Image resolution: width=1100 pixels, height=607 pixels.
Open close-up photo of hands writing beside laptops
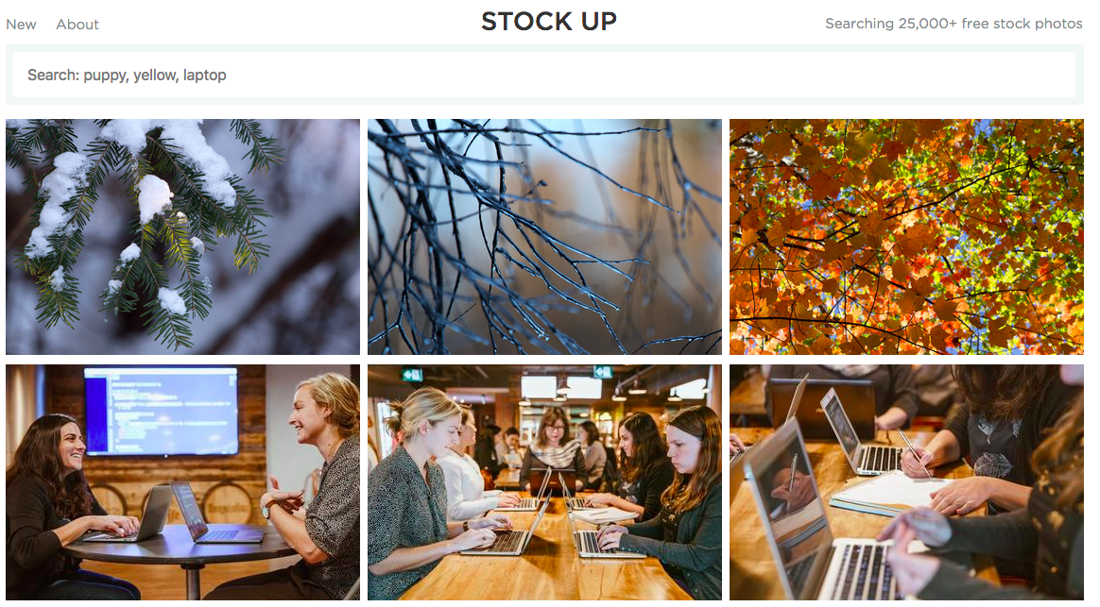906,482
